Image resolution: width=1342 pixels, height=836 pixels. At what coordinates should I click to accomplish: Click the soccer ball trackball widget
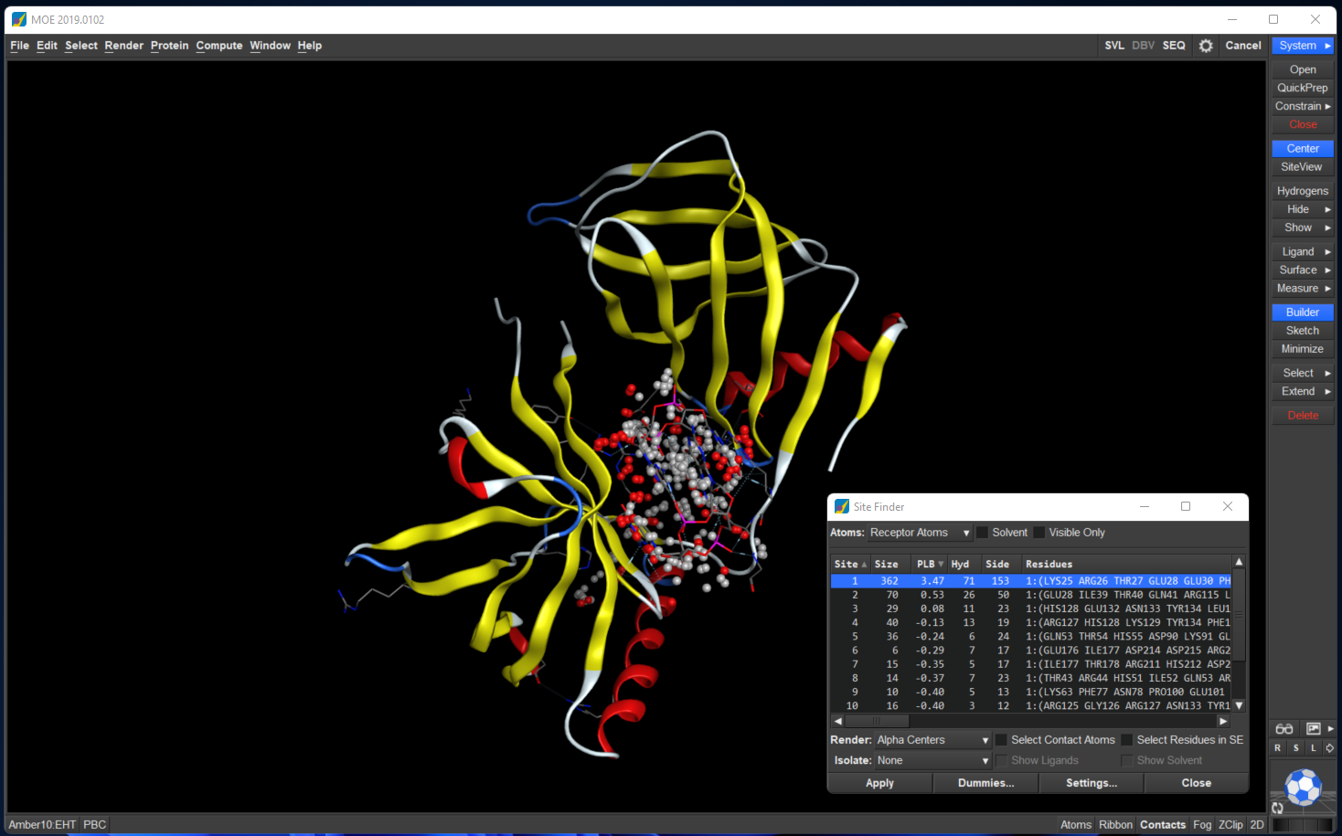coord(1303,787)
